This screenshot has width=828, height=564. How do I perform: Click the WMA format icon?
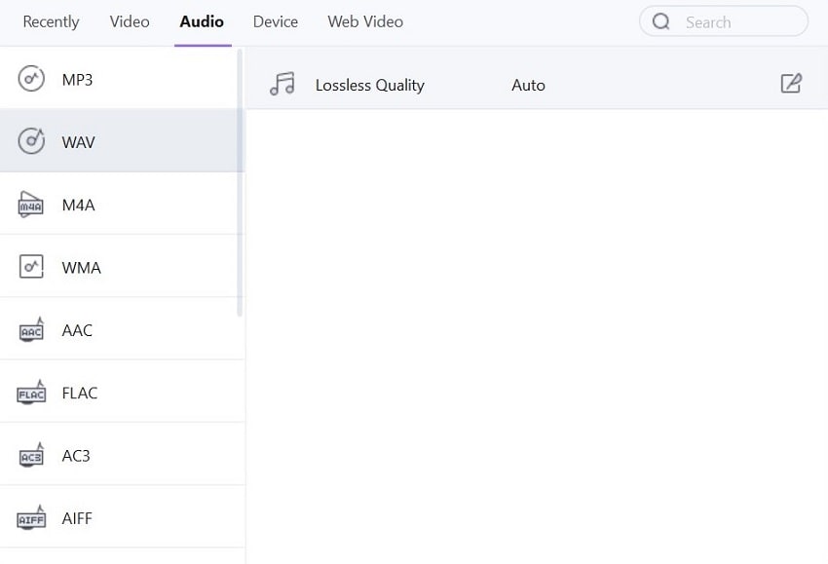pos(32,267)
